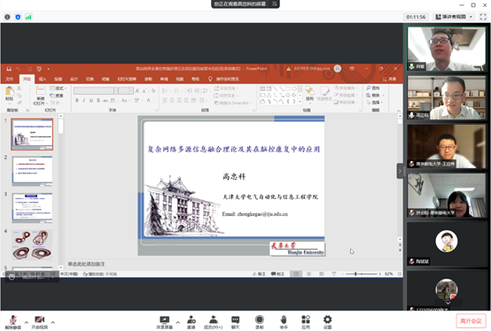Image resolution: width=491 pixels, height=331 pixels.
Task: Start recording with the 录制 button
Action: 260,322
